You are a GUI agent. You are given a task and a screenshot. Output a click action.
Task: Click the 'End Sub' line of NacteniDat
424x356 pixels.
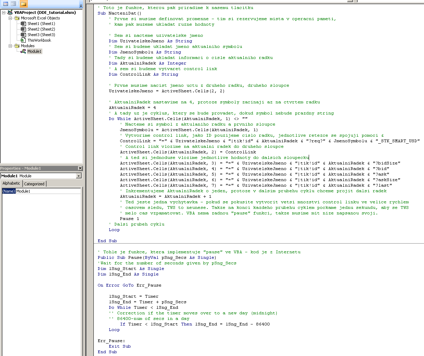pos(107,241)
